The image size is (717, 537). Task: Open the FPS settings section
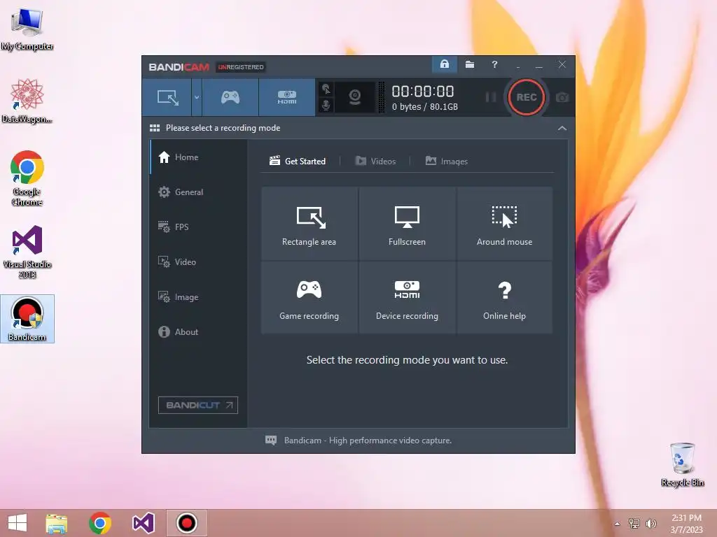point(198,227)
